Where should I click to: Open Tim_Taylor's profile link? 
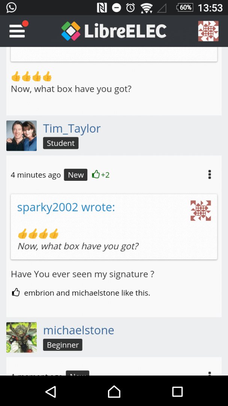[x=72, y=129]
